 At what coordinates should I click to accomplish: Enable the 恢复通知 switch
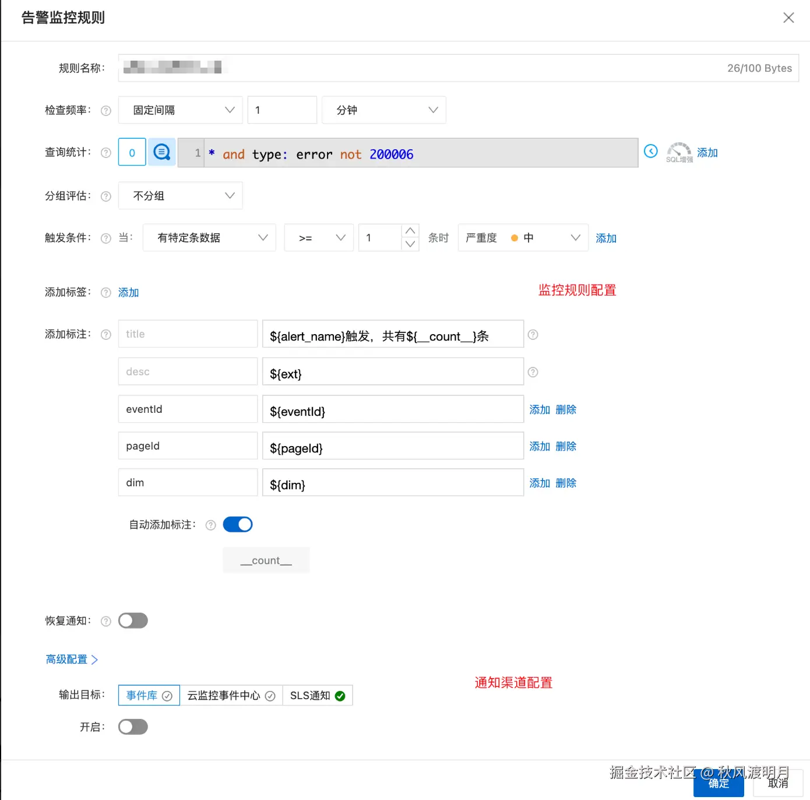tap(133, 620)
